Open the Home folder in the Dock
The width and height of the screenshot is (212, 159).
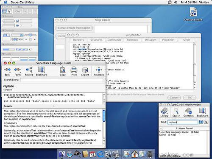click(x=134, y=154)
